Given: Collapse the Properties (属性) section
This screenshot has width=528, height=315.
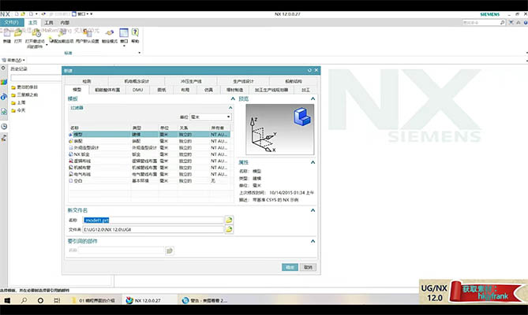Looking at the screenshot, I should [x=313, y=162].
